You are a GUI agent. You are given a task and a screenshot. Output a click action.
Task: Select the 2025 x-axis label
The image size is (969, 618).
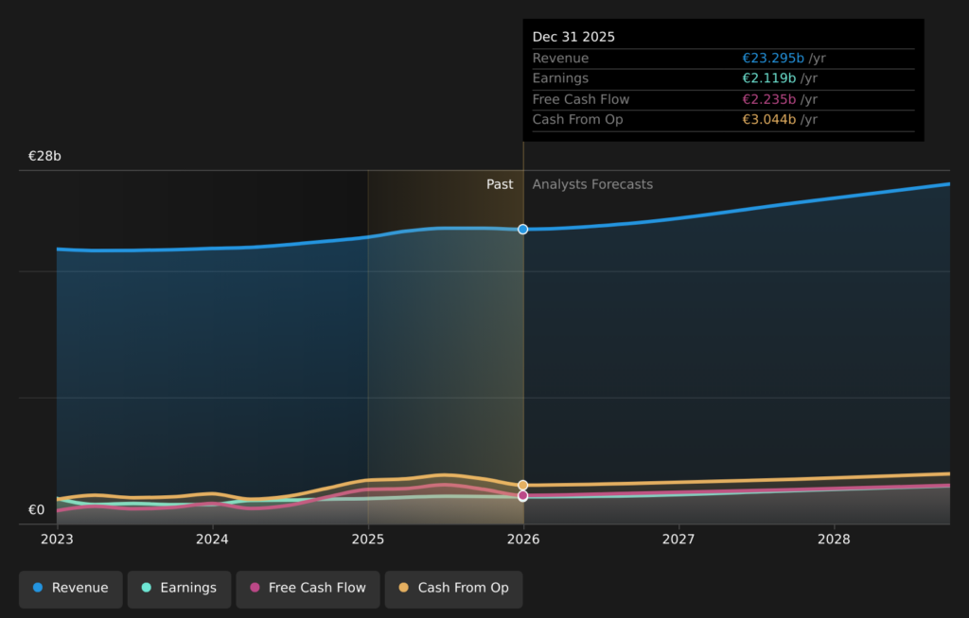(368, 539)
